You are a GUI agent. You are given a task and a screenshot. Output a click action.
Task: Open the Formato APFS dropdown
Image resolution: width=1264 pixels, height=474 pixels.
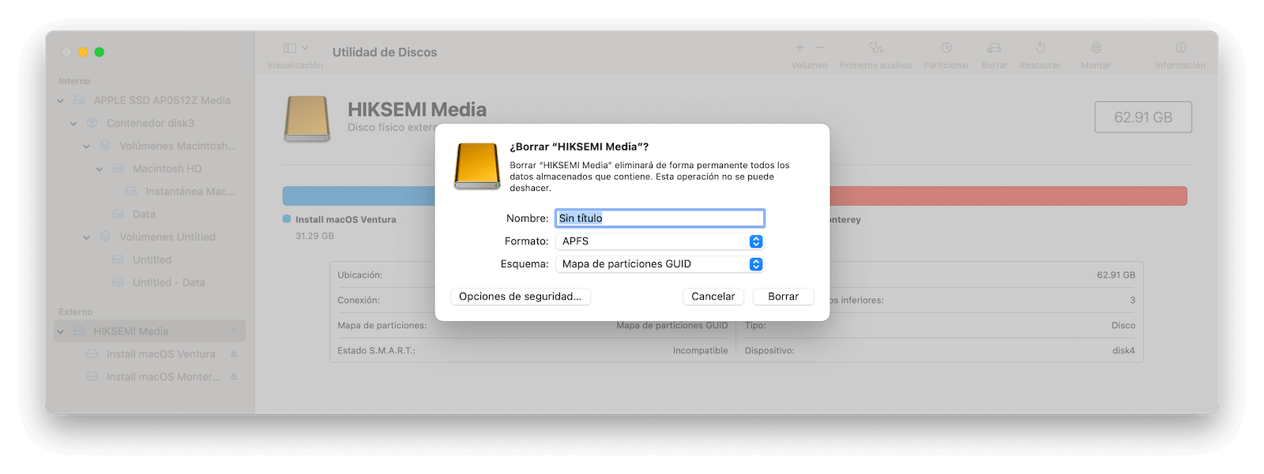click(660, 241)
